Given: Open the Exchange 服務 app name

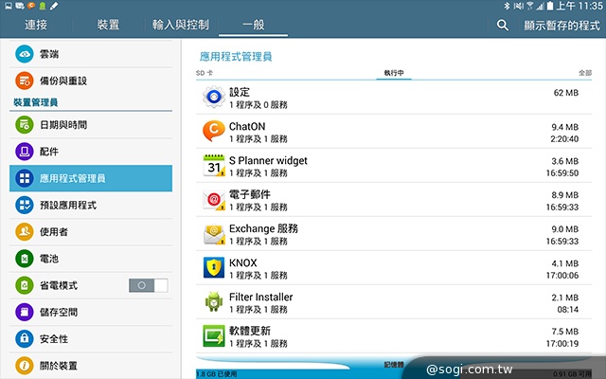Looking at the screenshot, I should (x=263, y=228).
